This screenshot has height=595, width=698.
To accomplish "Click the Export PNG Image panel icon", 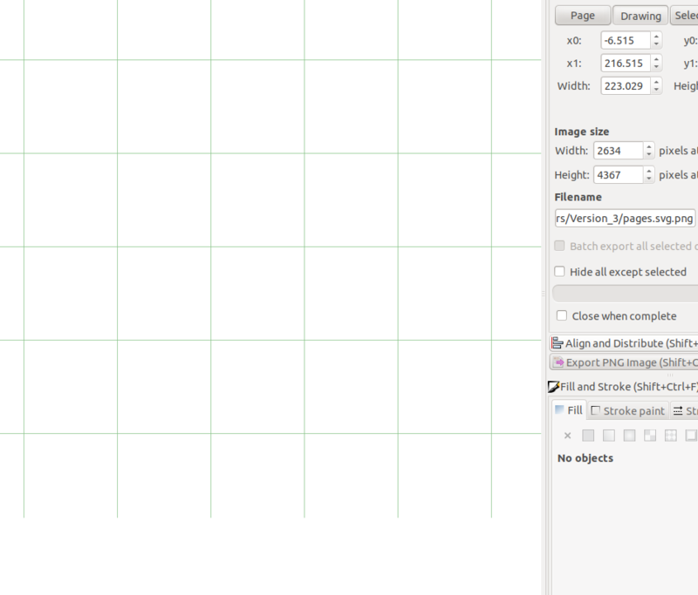I will 558,362.
